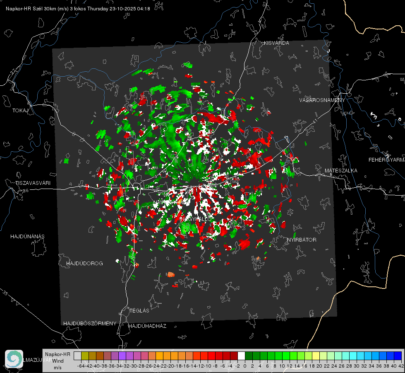The width and height of the screenshot is (405, 373).
Task: Click the spiral weather logo icon
Action: click(x=14, y=359)
